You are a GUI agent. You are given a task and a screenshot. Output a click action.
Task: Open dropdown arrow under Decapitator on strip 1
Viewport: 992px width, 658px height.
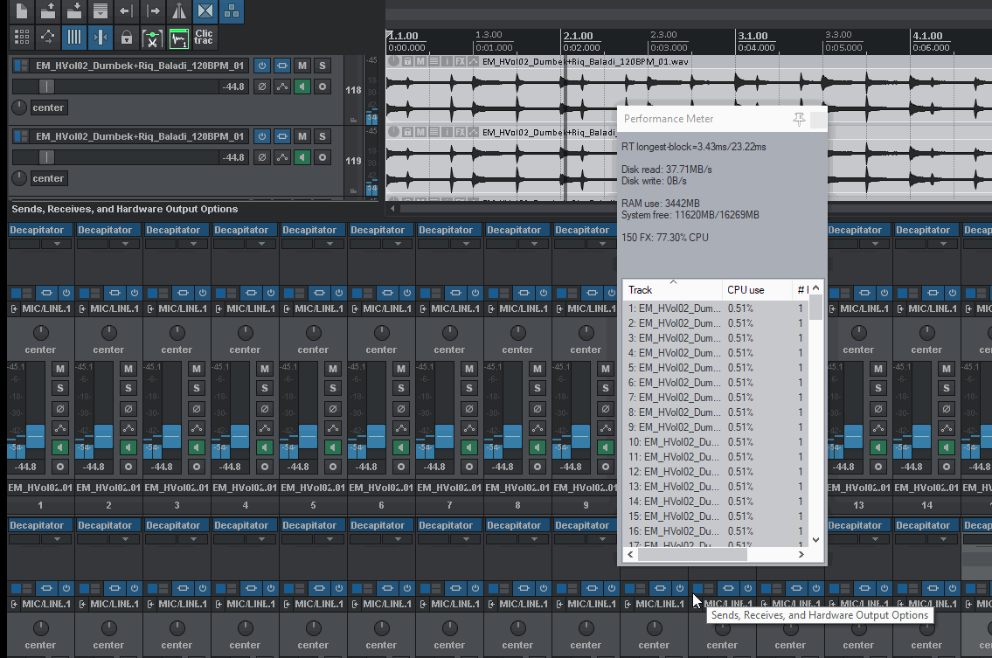point(57,244)
